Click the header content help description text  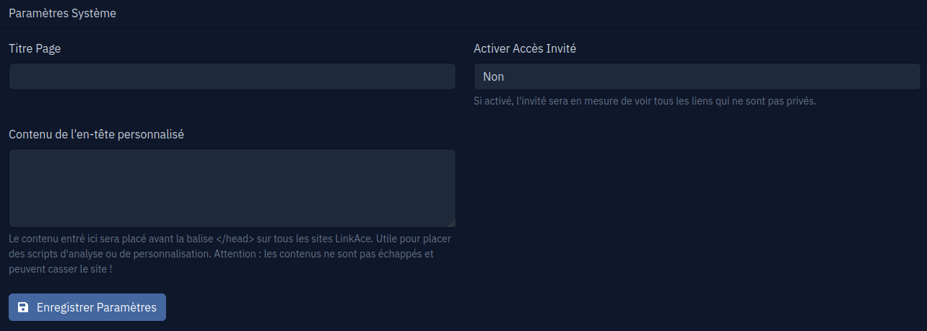coord(230,254)
